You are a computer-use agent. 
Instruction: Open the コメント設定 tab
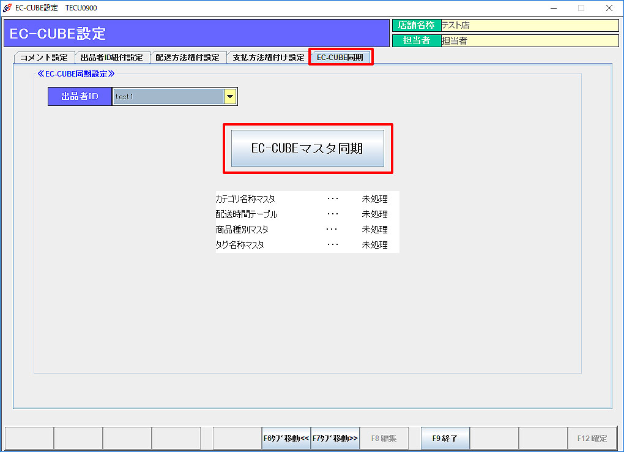[x=44, y=58]
